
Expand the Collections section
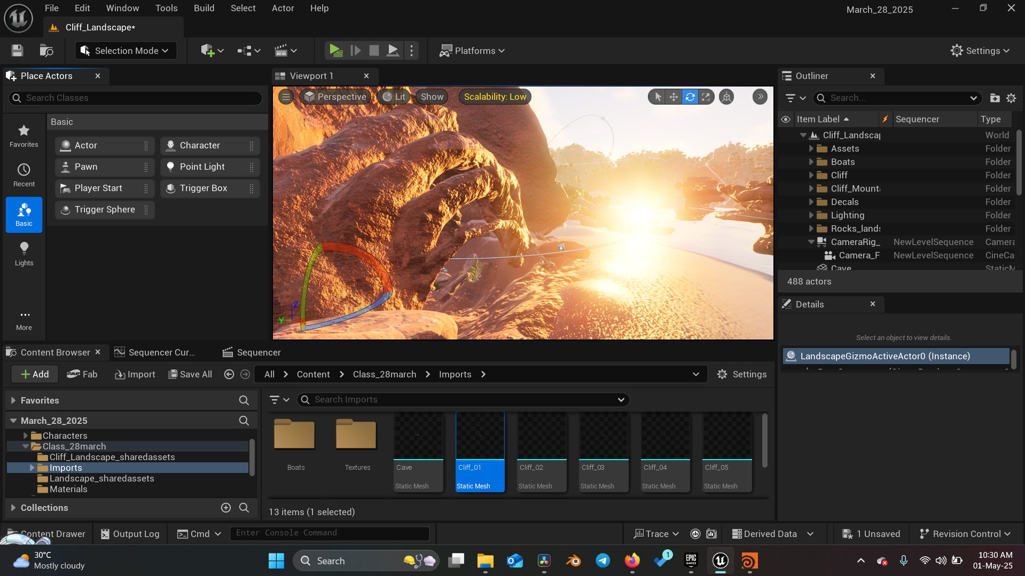[13, 508]
